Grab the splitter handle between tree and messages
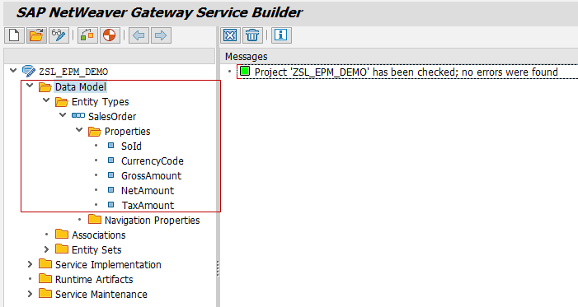The width and height of the screenshot is (578, 307). tap(218, 268)
